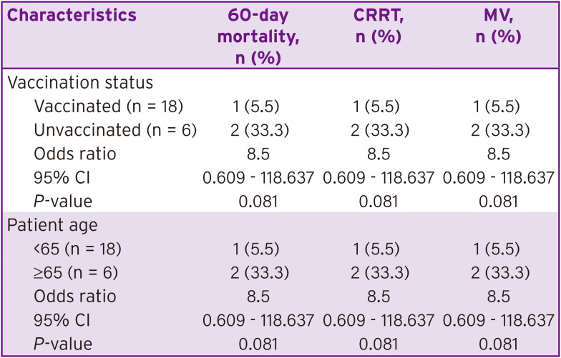This screenshot has height=358, width=561.
Task: Select the Vaccinated (n = 18) row label
Action: click(109, 106)
